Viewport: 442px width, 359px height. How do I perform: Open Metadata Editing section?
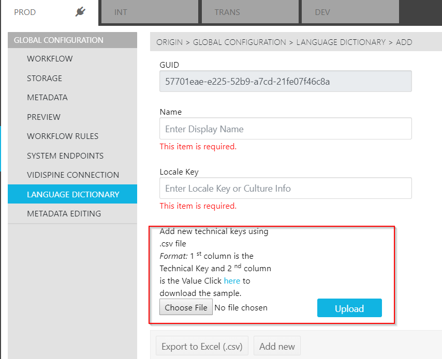click(64, 214)
